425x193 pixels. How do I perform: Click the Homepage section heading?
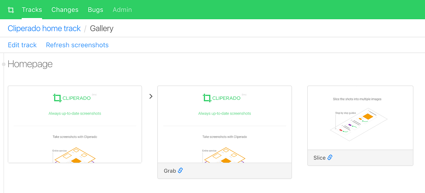tap(30, 64)
